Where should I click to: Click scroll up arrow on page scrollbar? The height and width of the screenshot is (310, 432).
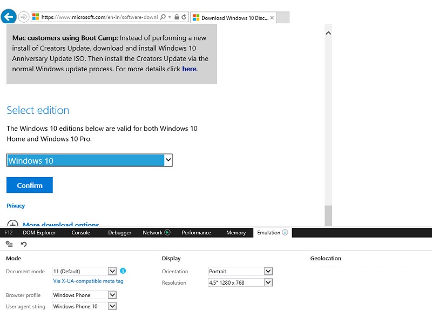(328, 33)
